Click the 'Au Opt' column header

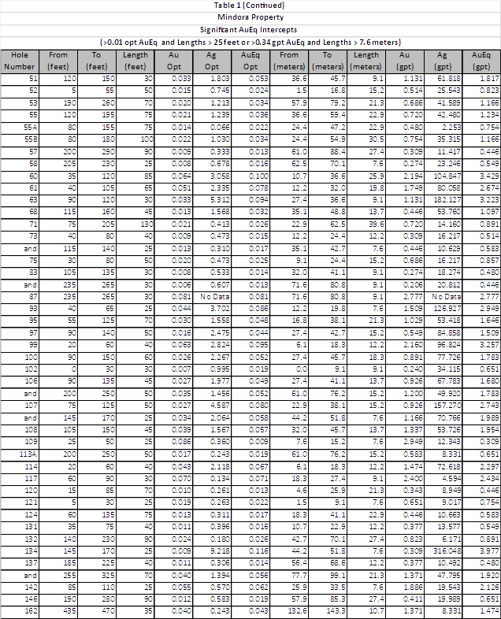[x=173, y=61]
